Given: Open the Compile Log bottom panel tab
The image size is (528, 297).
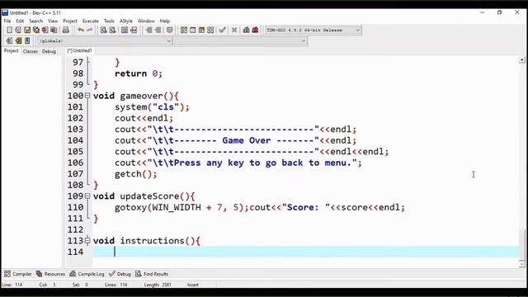Looking at the screenshot, I should 87,274.
